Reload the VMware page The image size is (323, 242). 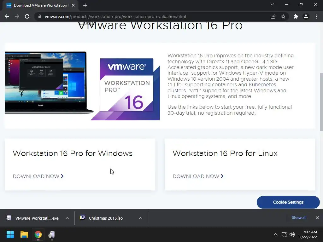(27, 16)
